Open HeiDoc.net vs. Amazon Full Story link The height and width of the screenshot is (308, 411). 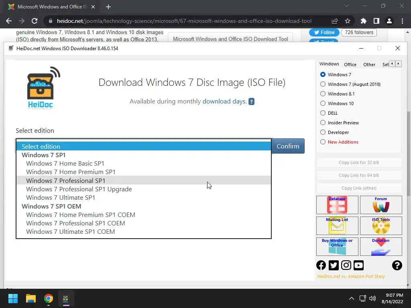(x=351, y=276)
